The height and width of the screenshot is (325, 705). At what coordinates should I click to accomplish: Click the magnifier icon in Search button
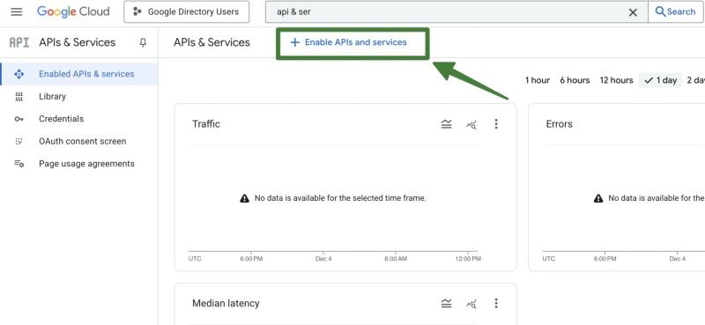point(660,11)
